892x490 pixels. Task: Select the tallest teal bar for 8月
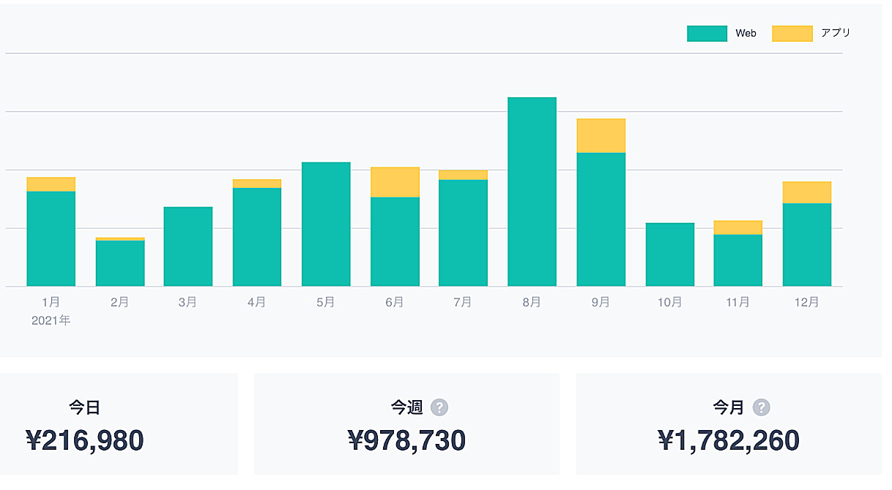tap(532, 192)
